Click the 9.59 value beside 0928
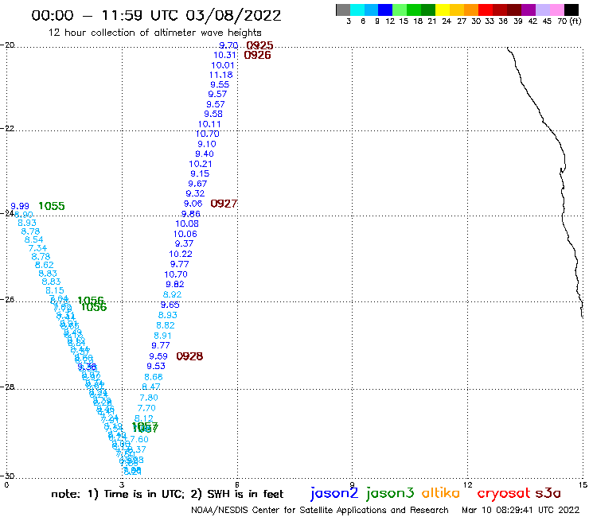Screen dimensions: 589x517 pos(158,356)
